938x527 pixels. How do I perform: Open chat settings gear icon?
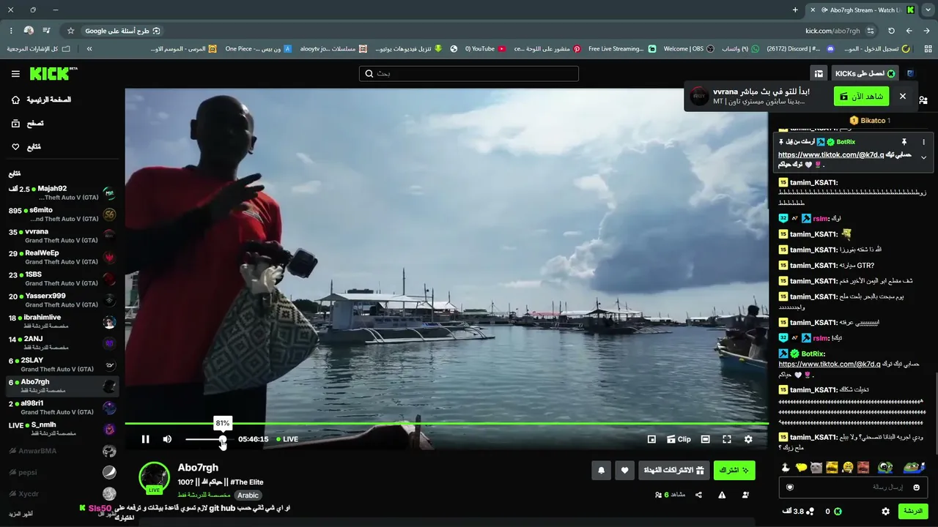coord(885,511)
